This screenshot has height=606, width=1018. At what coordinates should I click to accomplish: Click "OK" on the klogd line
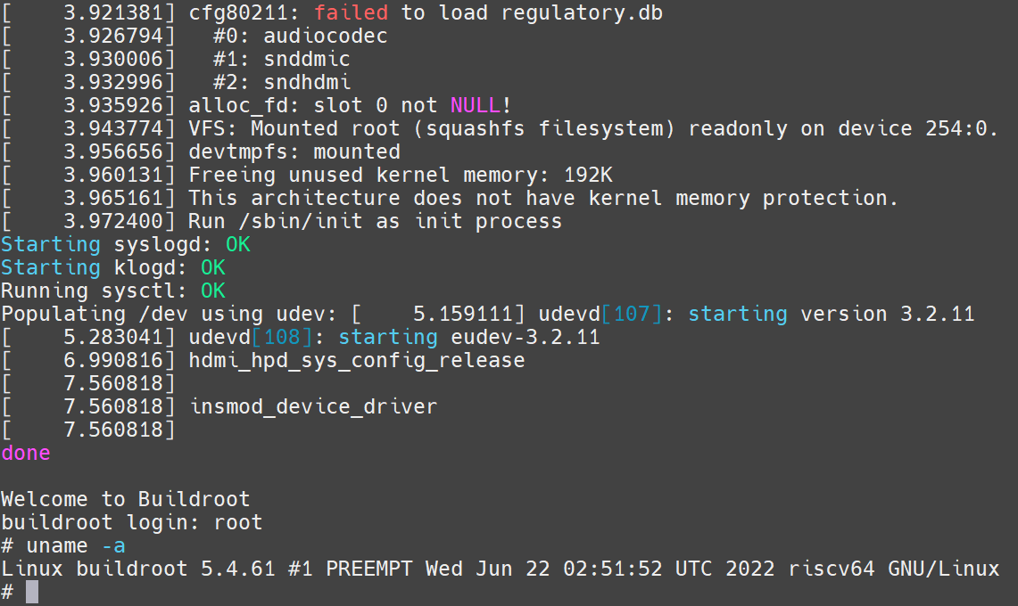click(212, 267)
